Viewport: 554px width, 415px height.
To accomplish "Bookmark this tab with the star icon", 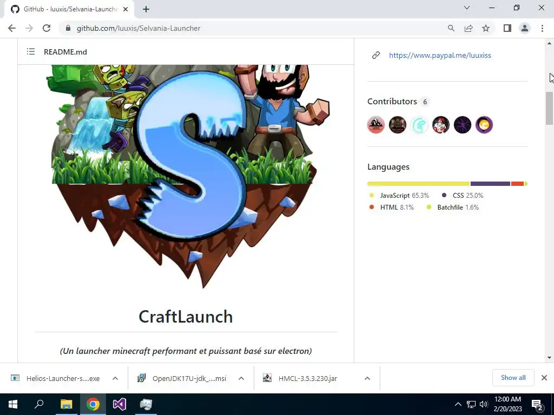I will pos(486,28).
